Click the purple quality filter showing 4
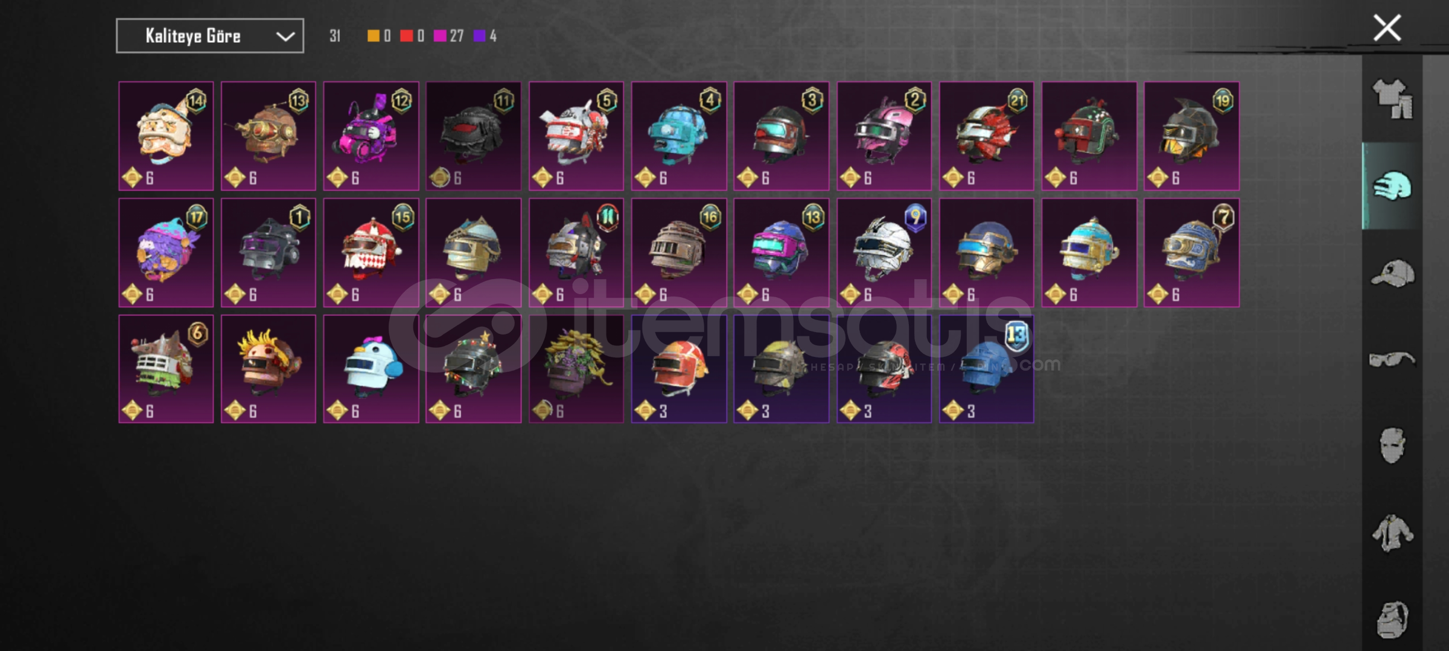Viewport: 1449px width, 651px height. [x=485, y=36]
